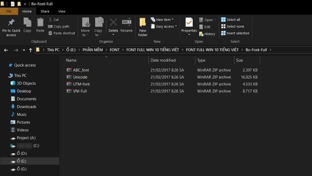312x176 pixels.
Task: Click FONT breadcrumb in address bar
Action: tap(115, 50)
